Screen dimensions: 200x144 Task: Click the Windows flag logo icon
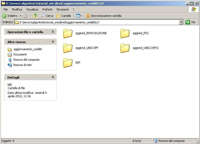pos(193,9)
